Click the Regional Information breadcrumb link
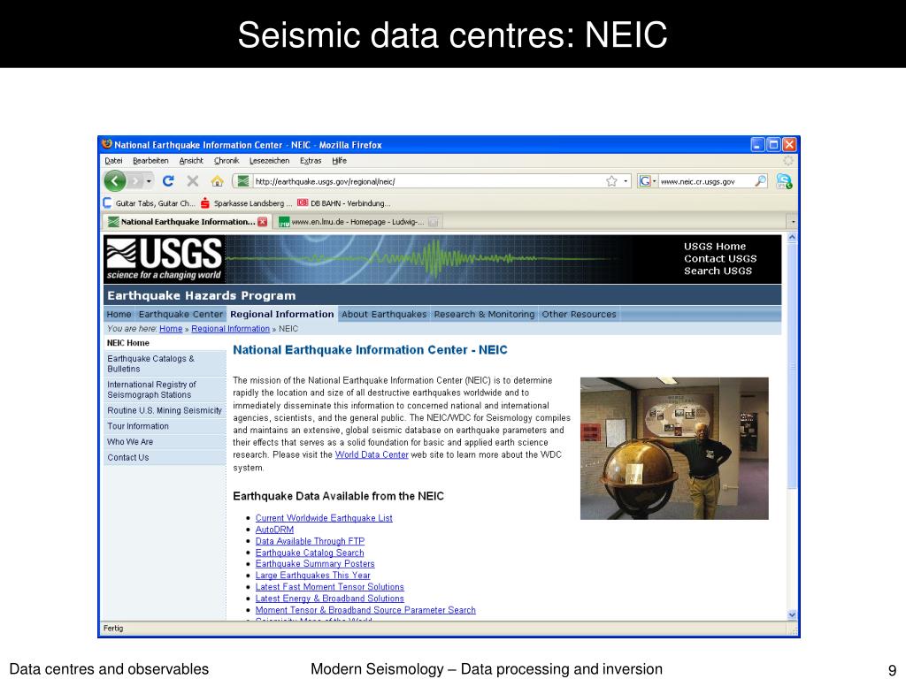906x679 pixels. point(231,329)
